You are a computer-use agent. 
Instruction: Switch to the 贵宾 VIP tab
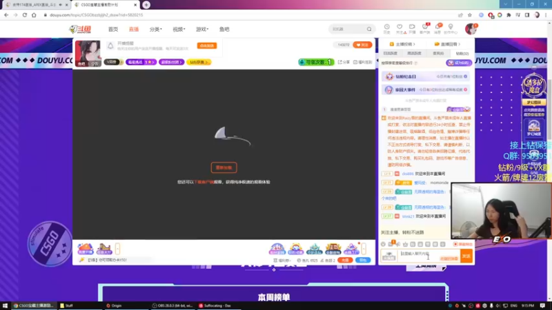[438, 54]
